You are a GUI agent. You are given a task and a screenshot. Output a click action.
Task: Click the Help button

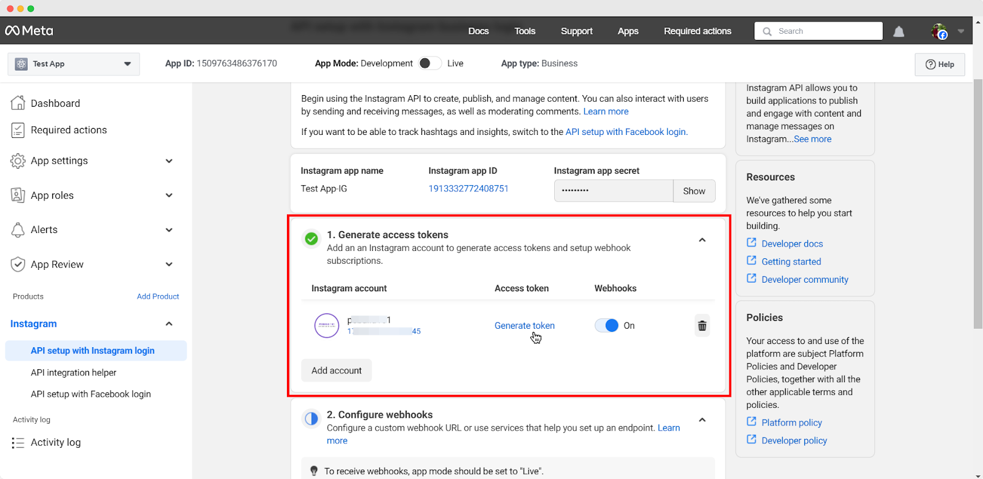[x=940, y=64]
